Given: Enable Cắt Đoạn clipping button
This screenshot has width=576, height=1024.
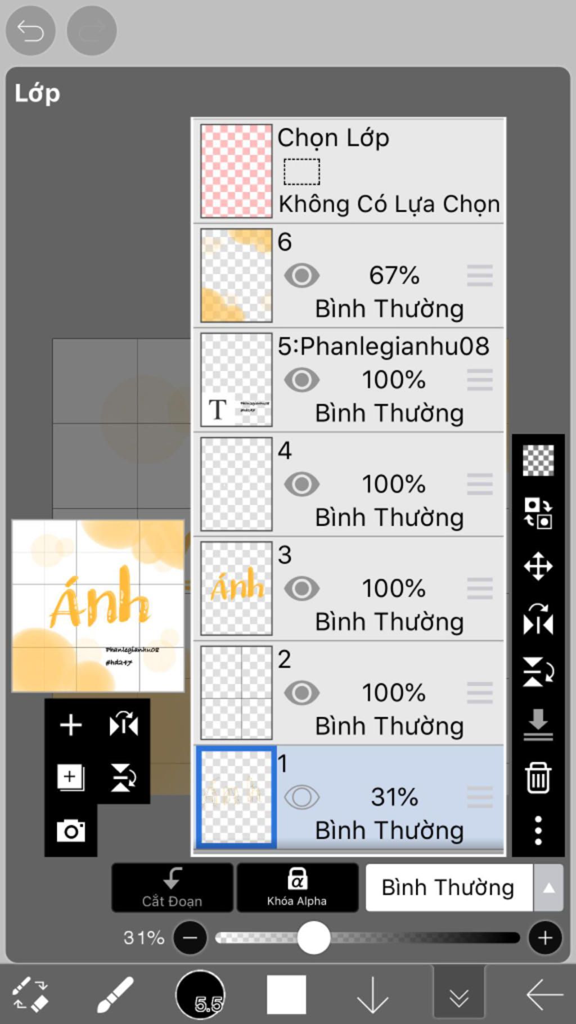Looking at the screenshot, I should (172, 888).
